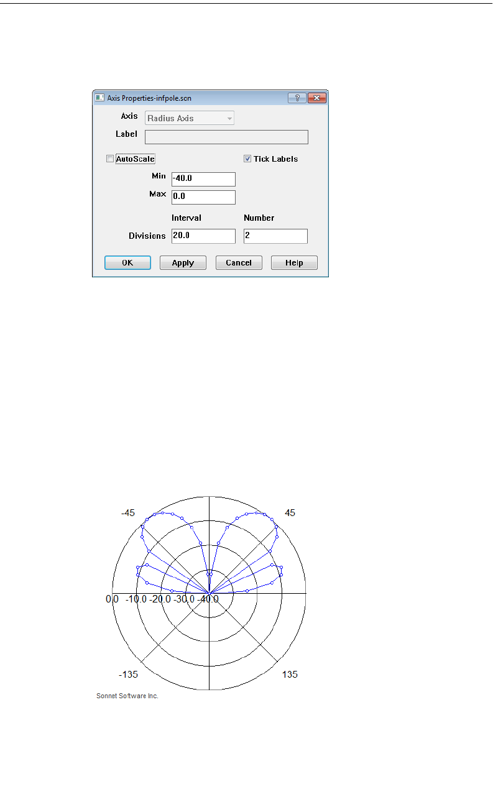
Task: Open Help for Axis Properties
Action: (294, 262)
